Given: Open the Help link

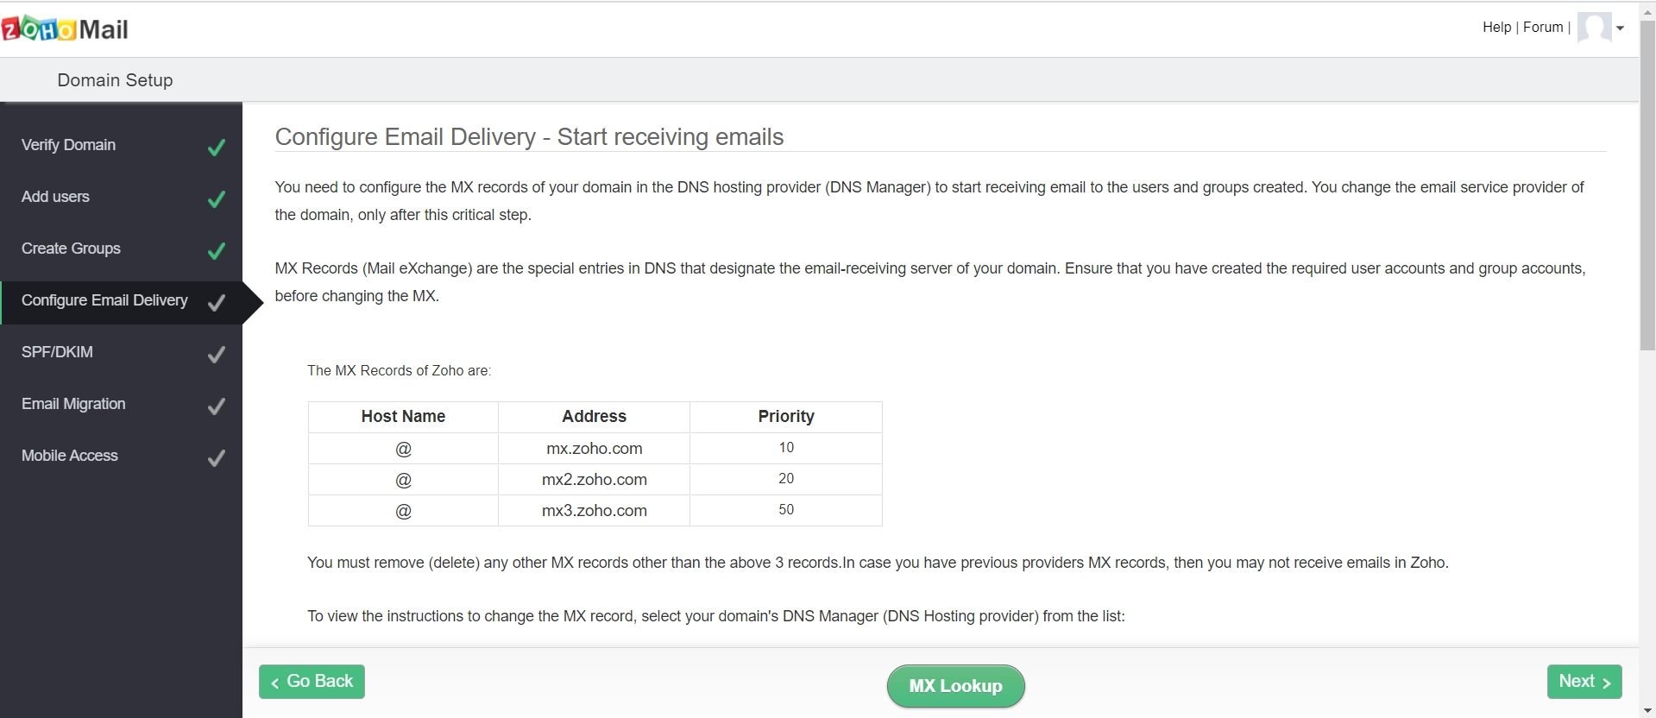Looking at the screenshot, I should tap(1496, 28).
